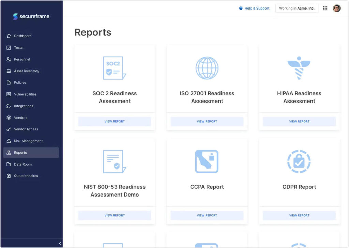The height and width of the screenshot is (248, 349).
Task: Click the SOC2 document icon
Action: coord(115,68)
